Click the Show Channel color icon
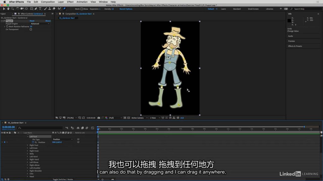Viewport: 323px width, 181px height. pos(106,118)
